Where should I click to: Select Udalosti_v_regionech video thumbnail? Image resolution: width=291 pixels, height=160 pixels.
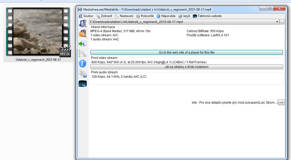[x=38, y=32]
